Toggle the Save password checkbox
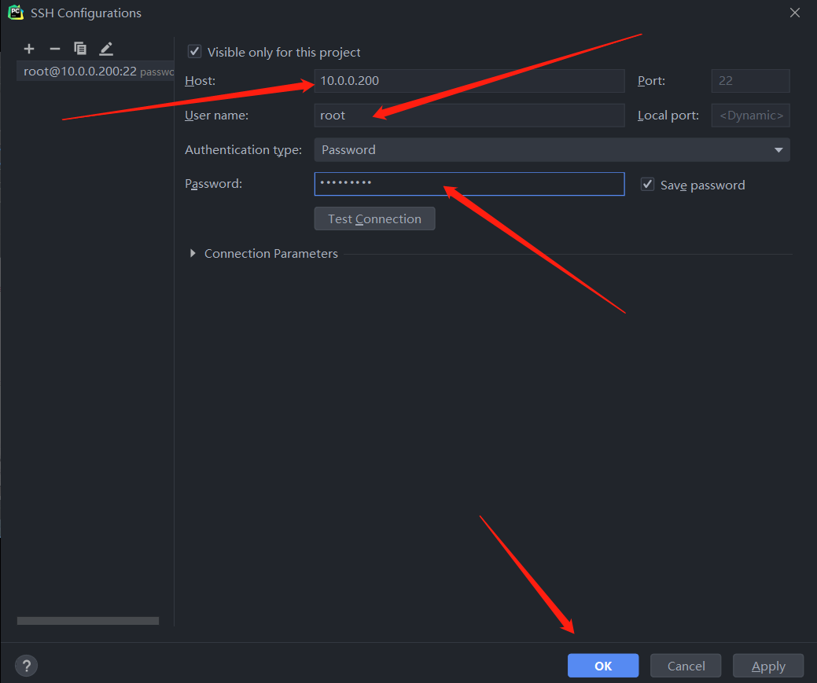 point(647,185)
